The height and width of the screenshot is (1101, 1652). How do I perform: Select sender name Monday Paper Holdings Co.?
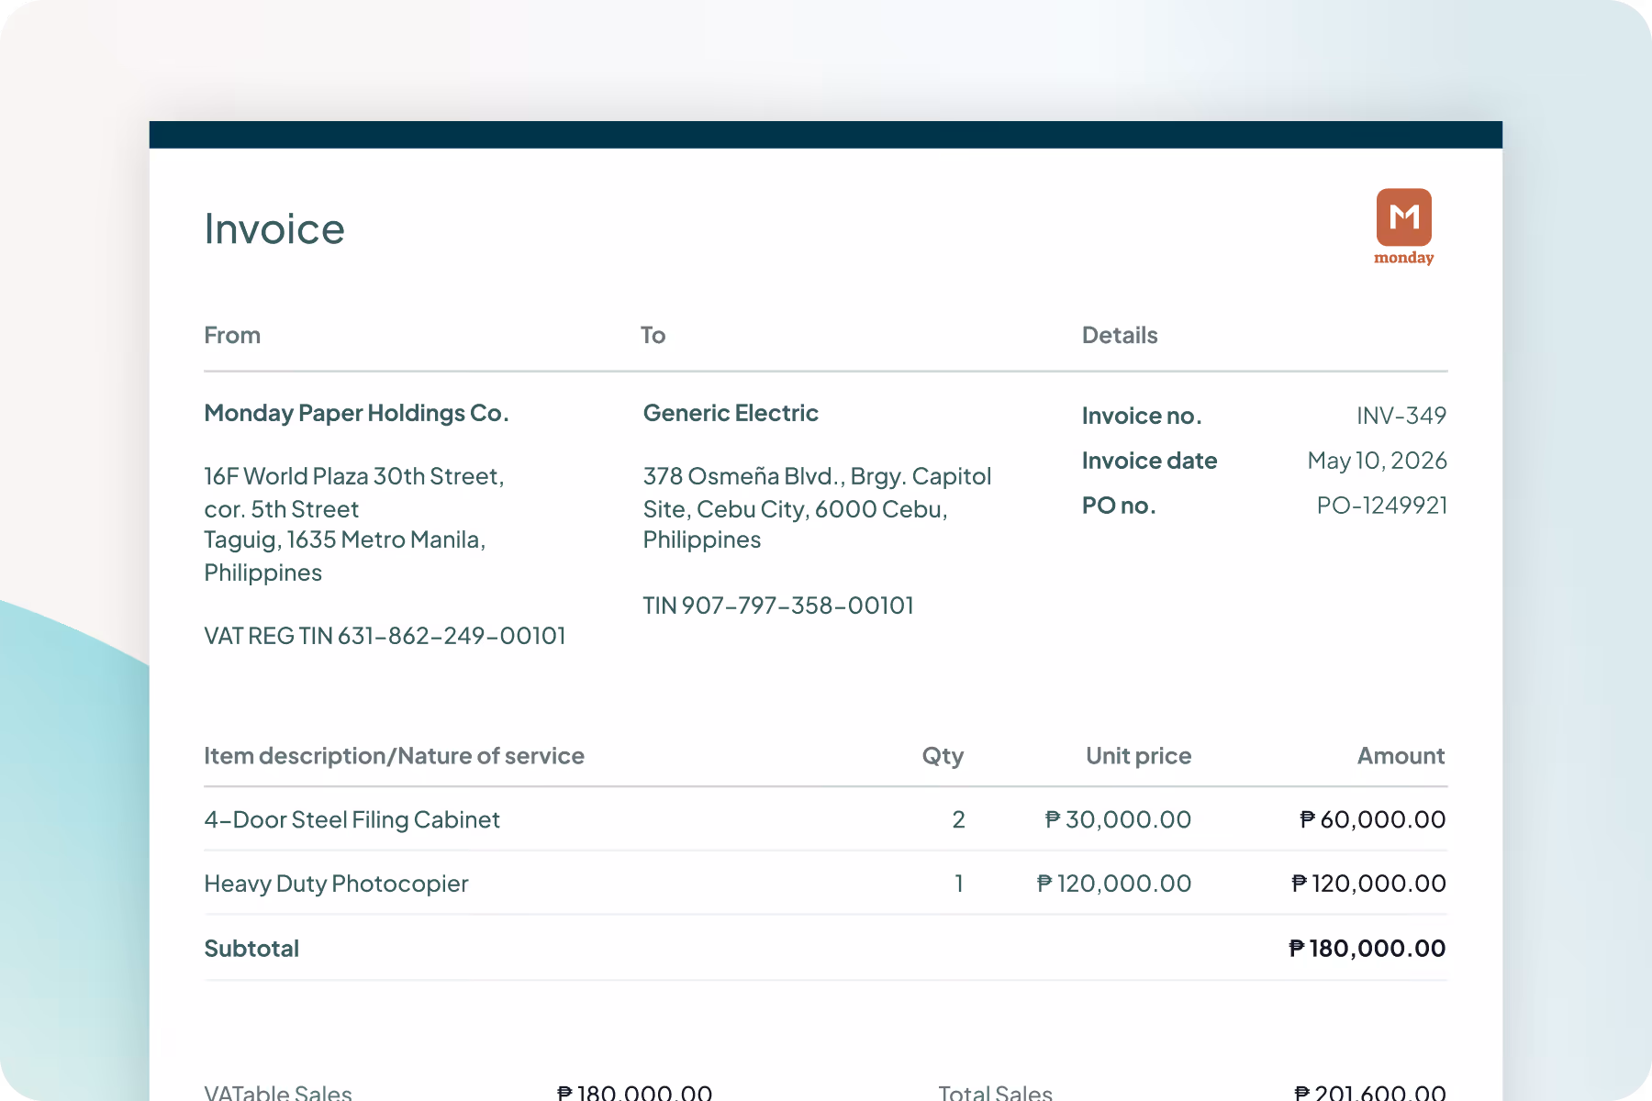[356, 413]
